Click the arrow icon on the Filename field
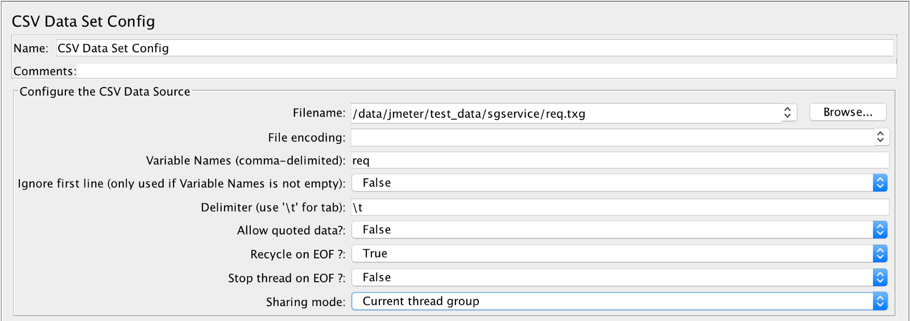Viewport: 910px width, 321px height. tap(787, 113)
